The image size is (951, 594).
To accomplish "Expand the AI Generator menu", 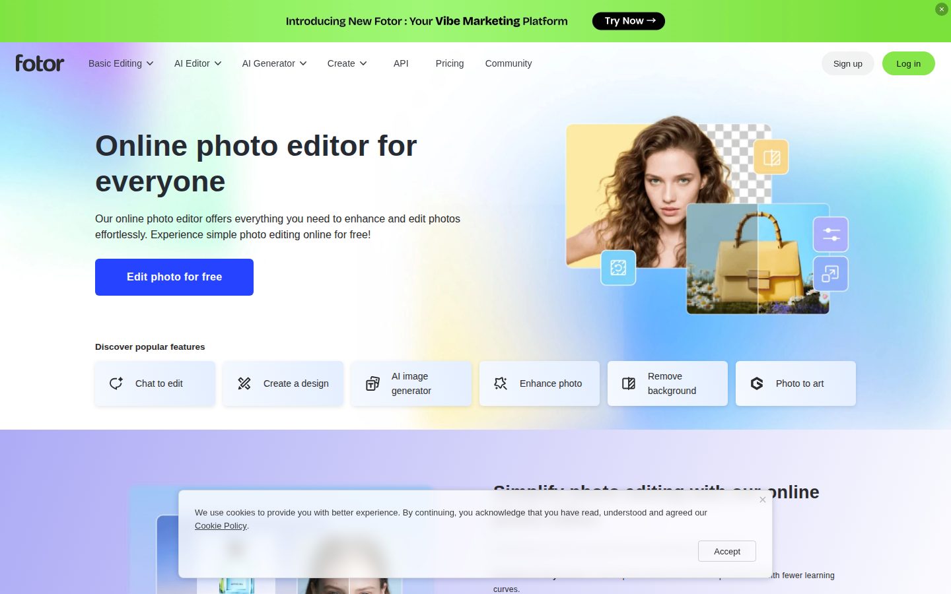I will coord(275,63).
